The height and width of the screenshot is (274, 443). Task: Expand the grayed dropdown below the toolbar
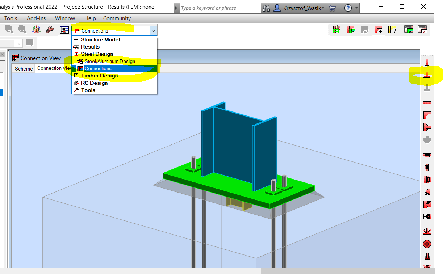(19, 43)
